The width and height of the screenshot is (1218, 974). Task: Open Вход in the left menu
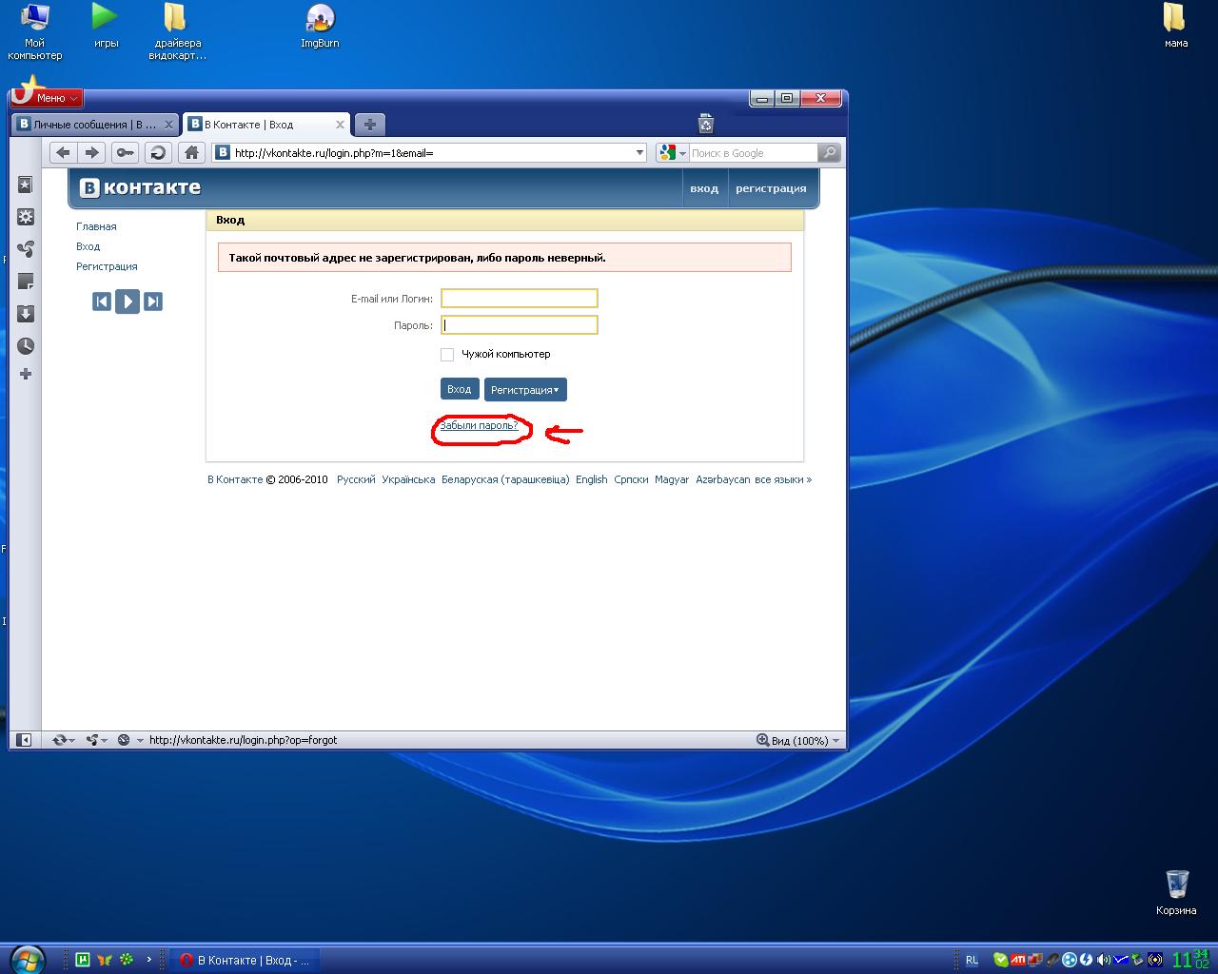click(x=88, y=246)
